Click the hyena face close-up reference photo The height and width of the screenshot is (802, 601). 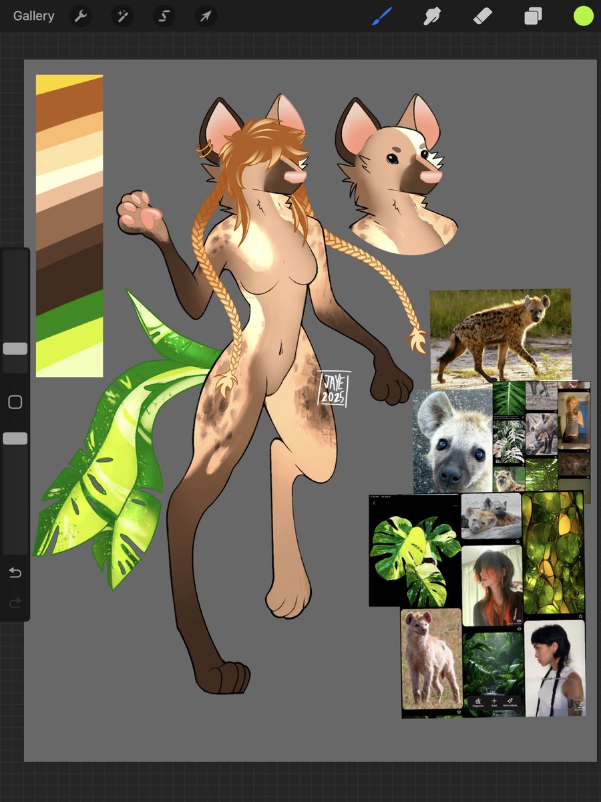coord(452,441)
